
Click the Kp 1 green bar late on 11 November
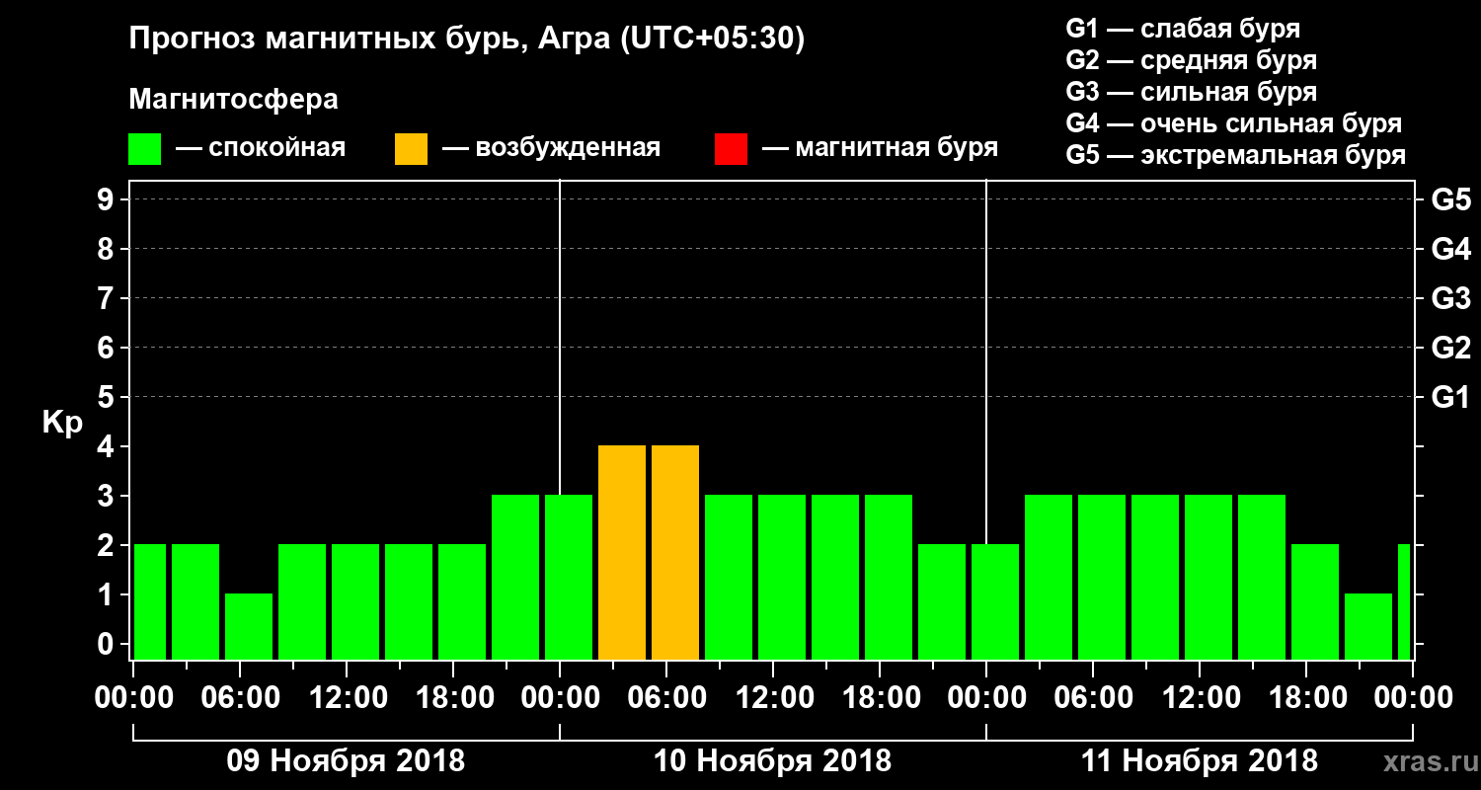click(x=1368, y=626)
